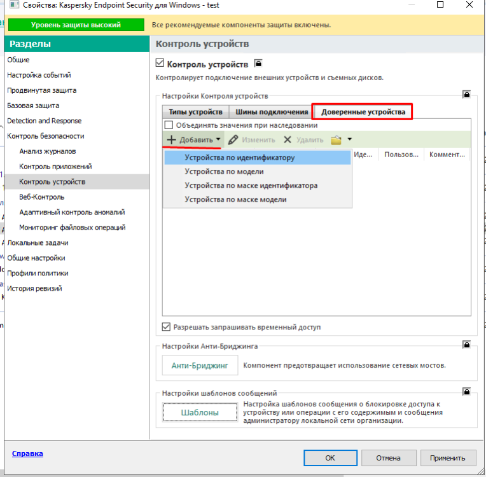The height and width of the screenshot is (477, 486).
Task: Click the window icon in title bar
Action: (14, 5)
